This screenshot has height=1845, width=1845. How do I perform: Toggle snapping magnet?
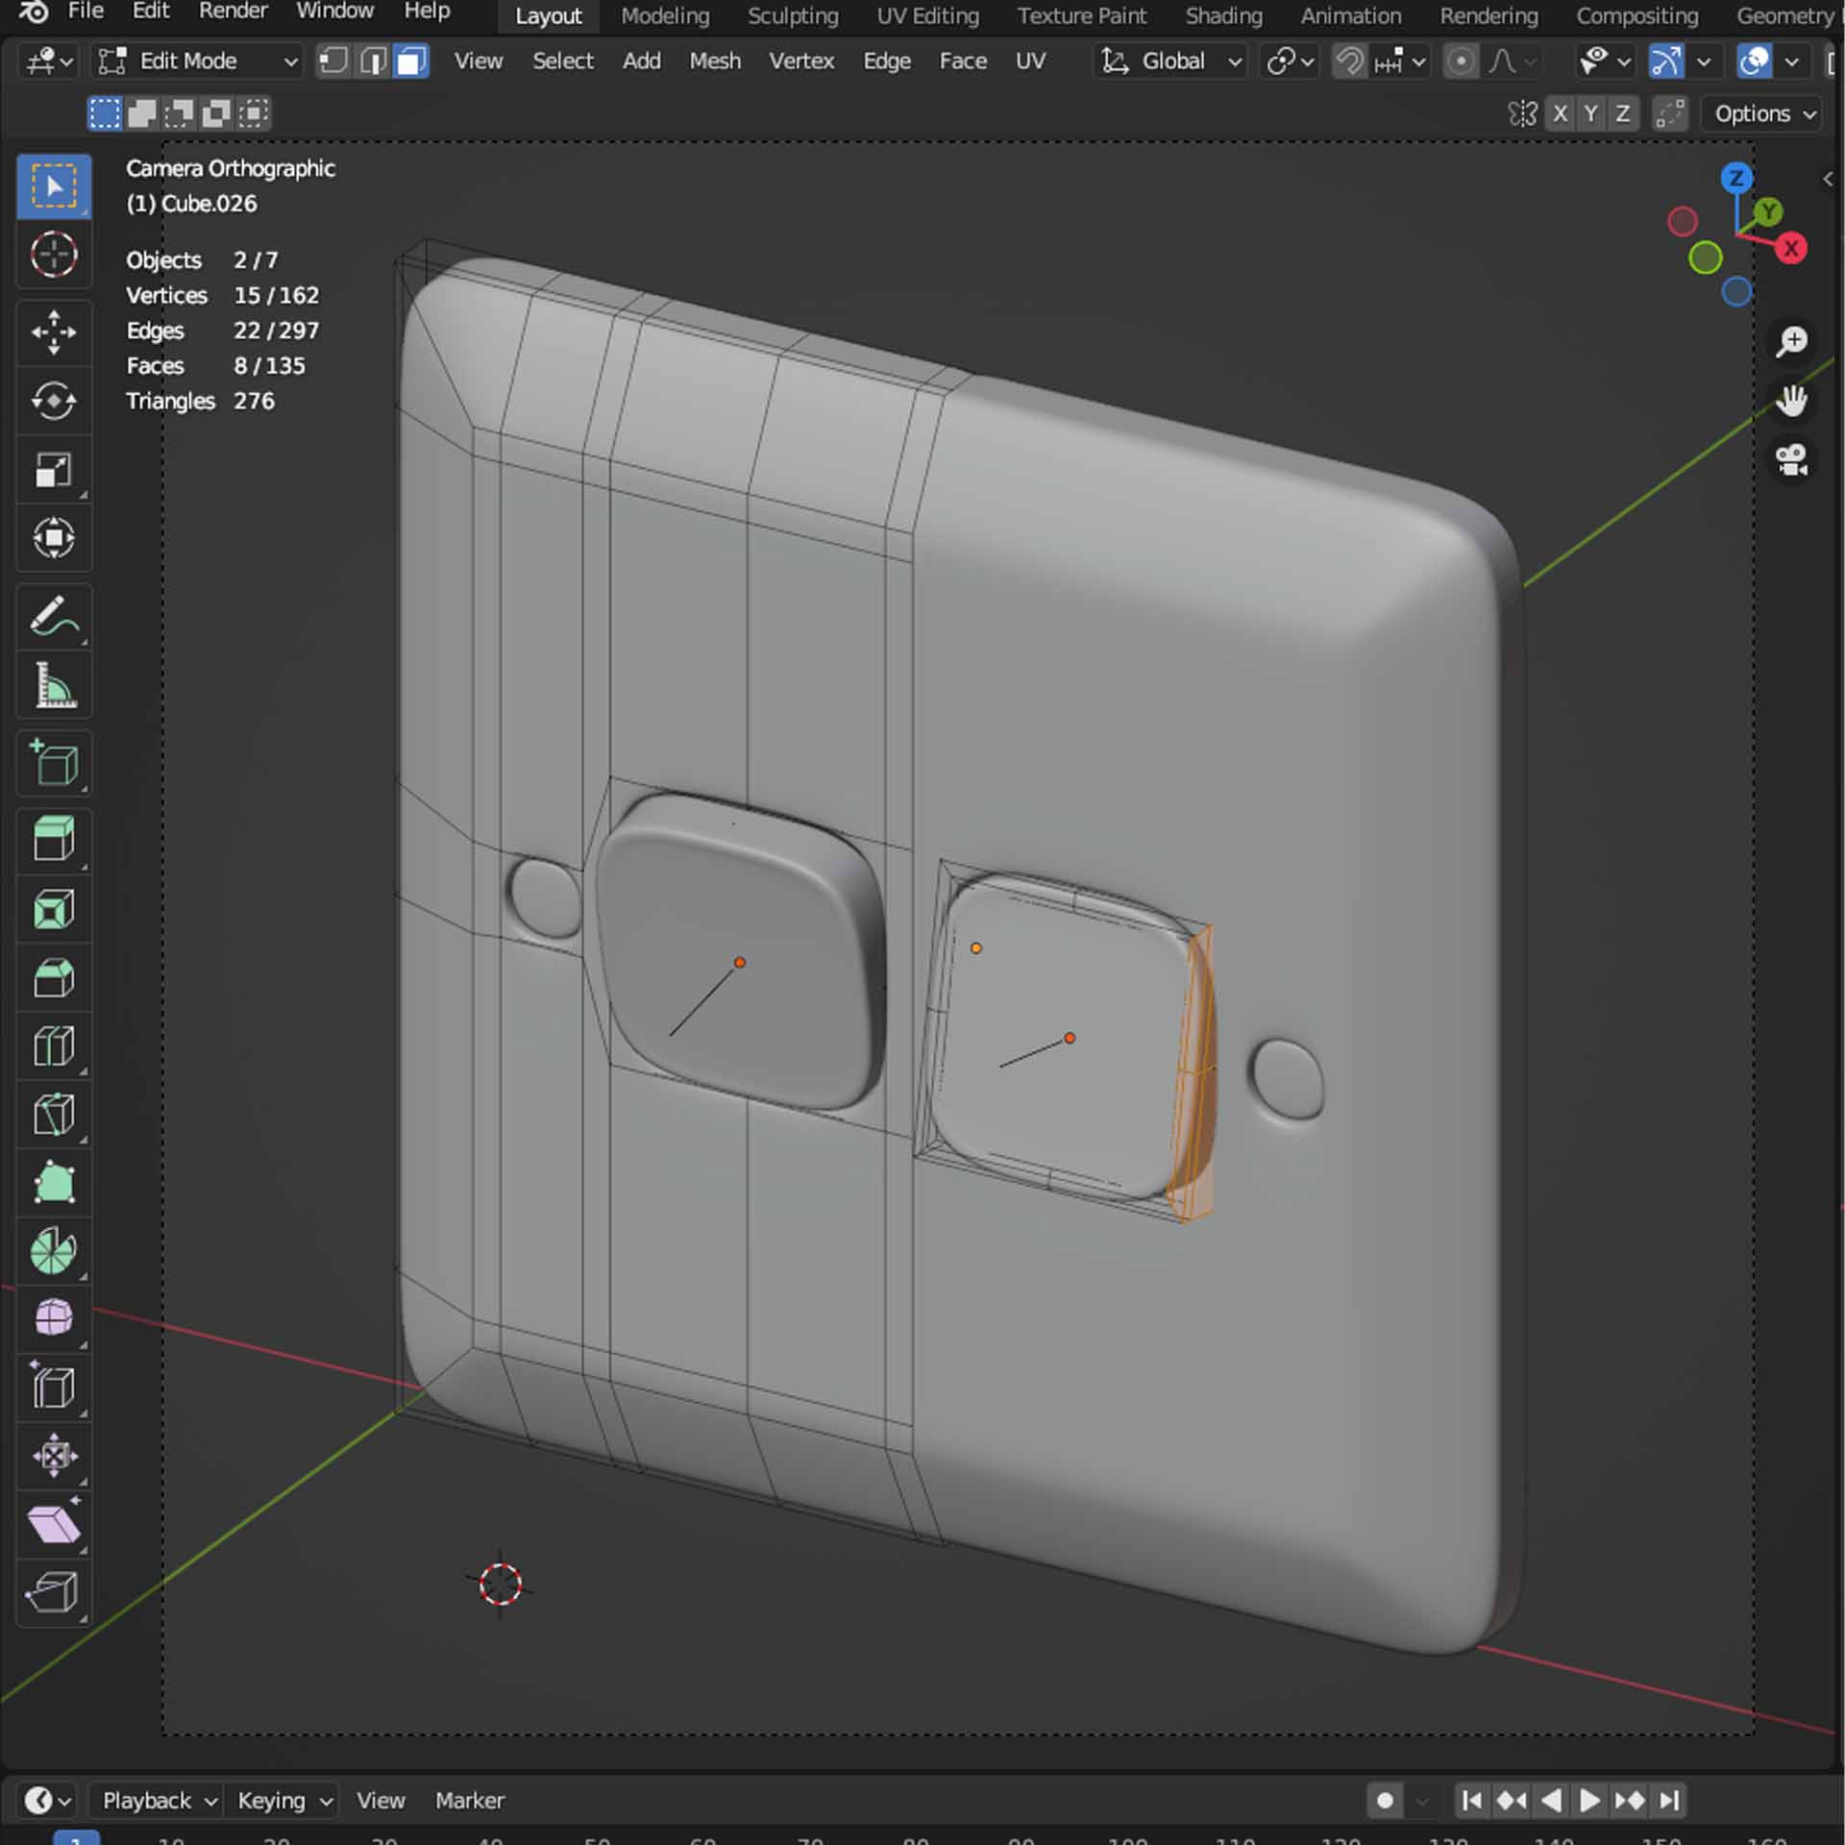pos(1349,61)
